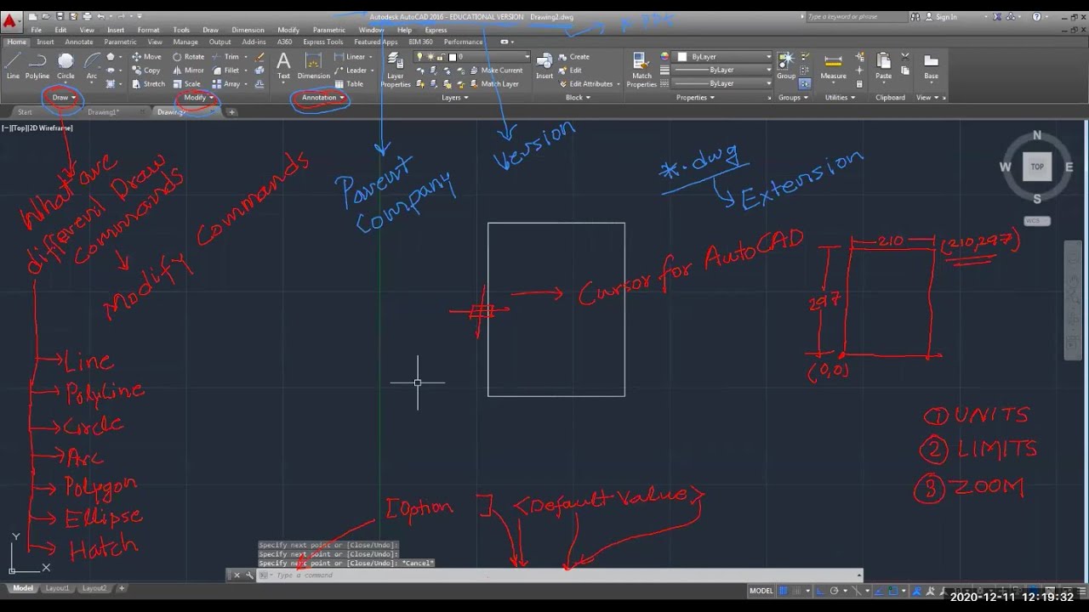Screen dimensions: 1089x612
Task: Open the layer name dropdown
Action: pyautogui.click(x=472, y=57)
